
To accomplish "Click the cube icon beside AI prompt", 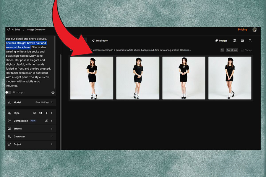I will click(x=53, y=92).
